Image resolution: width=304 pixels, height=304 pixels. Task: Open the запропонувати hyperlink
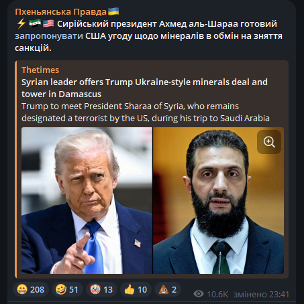49,36
